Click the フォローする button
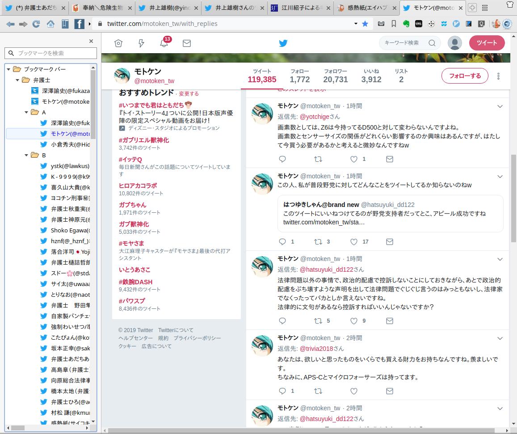This screenshot has width=517, height=434. 465,76
